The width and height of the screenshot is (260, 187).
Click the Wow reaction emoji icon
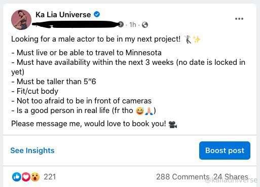click(35, 177)
